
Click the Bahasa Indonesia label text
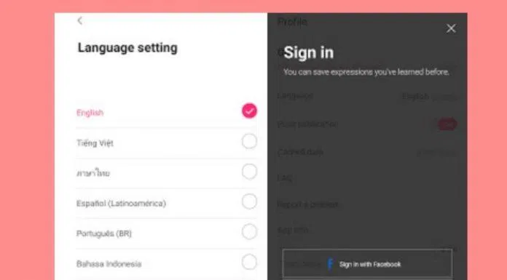coord(109,264)
